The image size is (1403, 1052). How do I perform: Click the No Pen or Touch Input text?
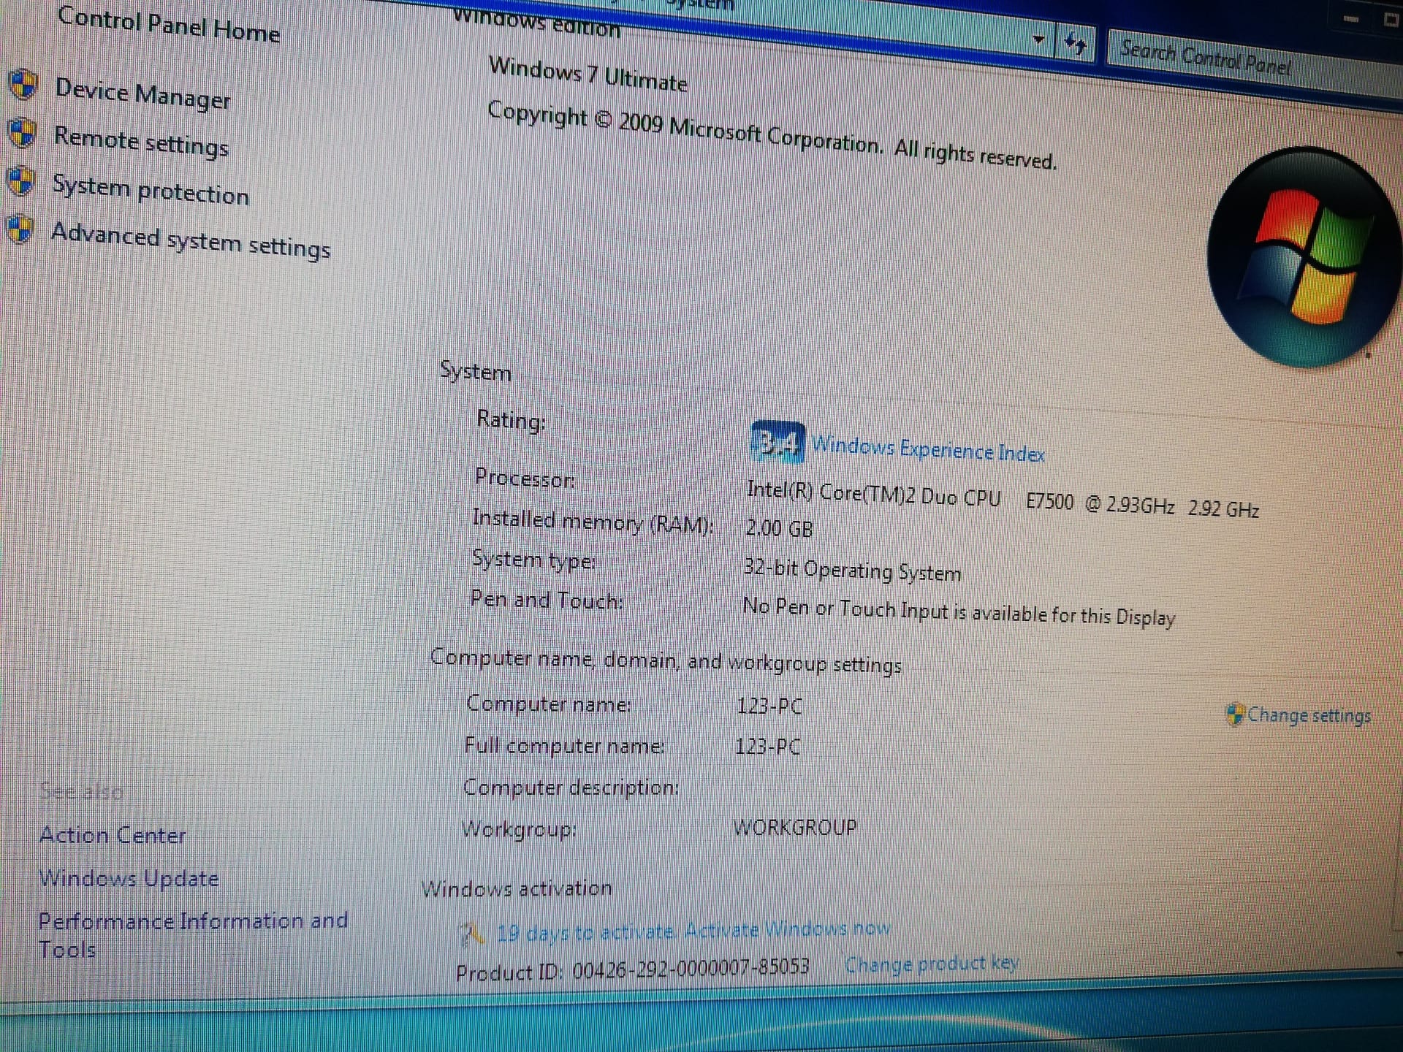(959, 612)
